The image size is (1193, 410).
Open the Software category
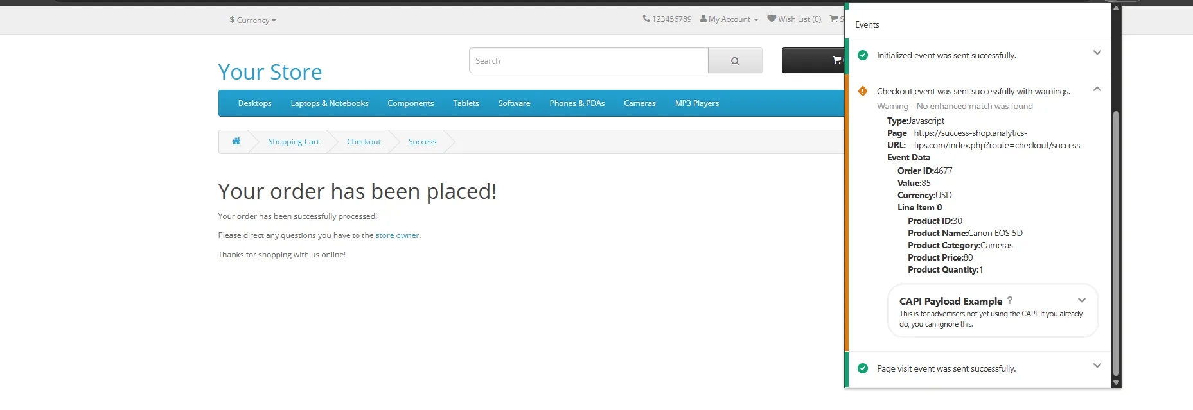point(515,103)
